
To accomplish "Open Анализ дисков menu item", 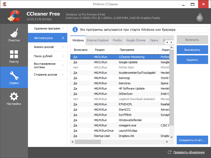I will coord(48,47).
